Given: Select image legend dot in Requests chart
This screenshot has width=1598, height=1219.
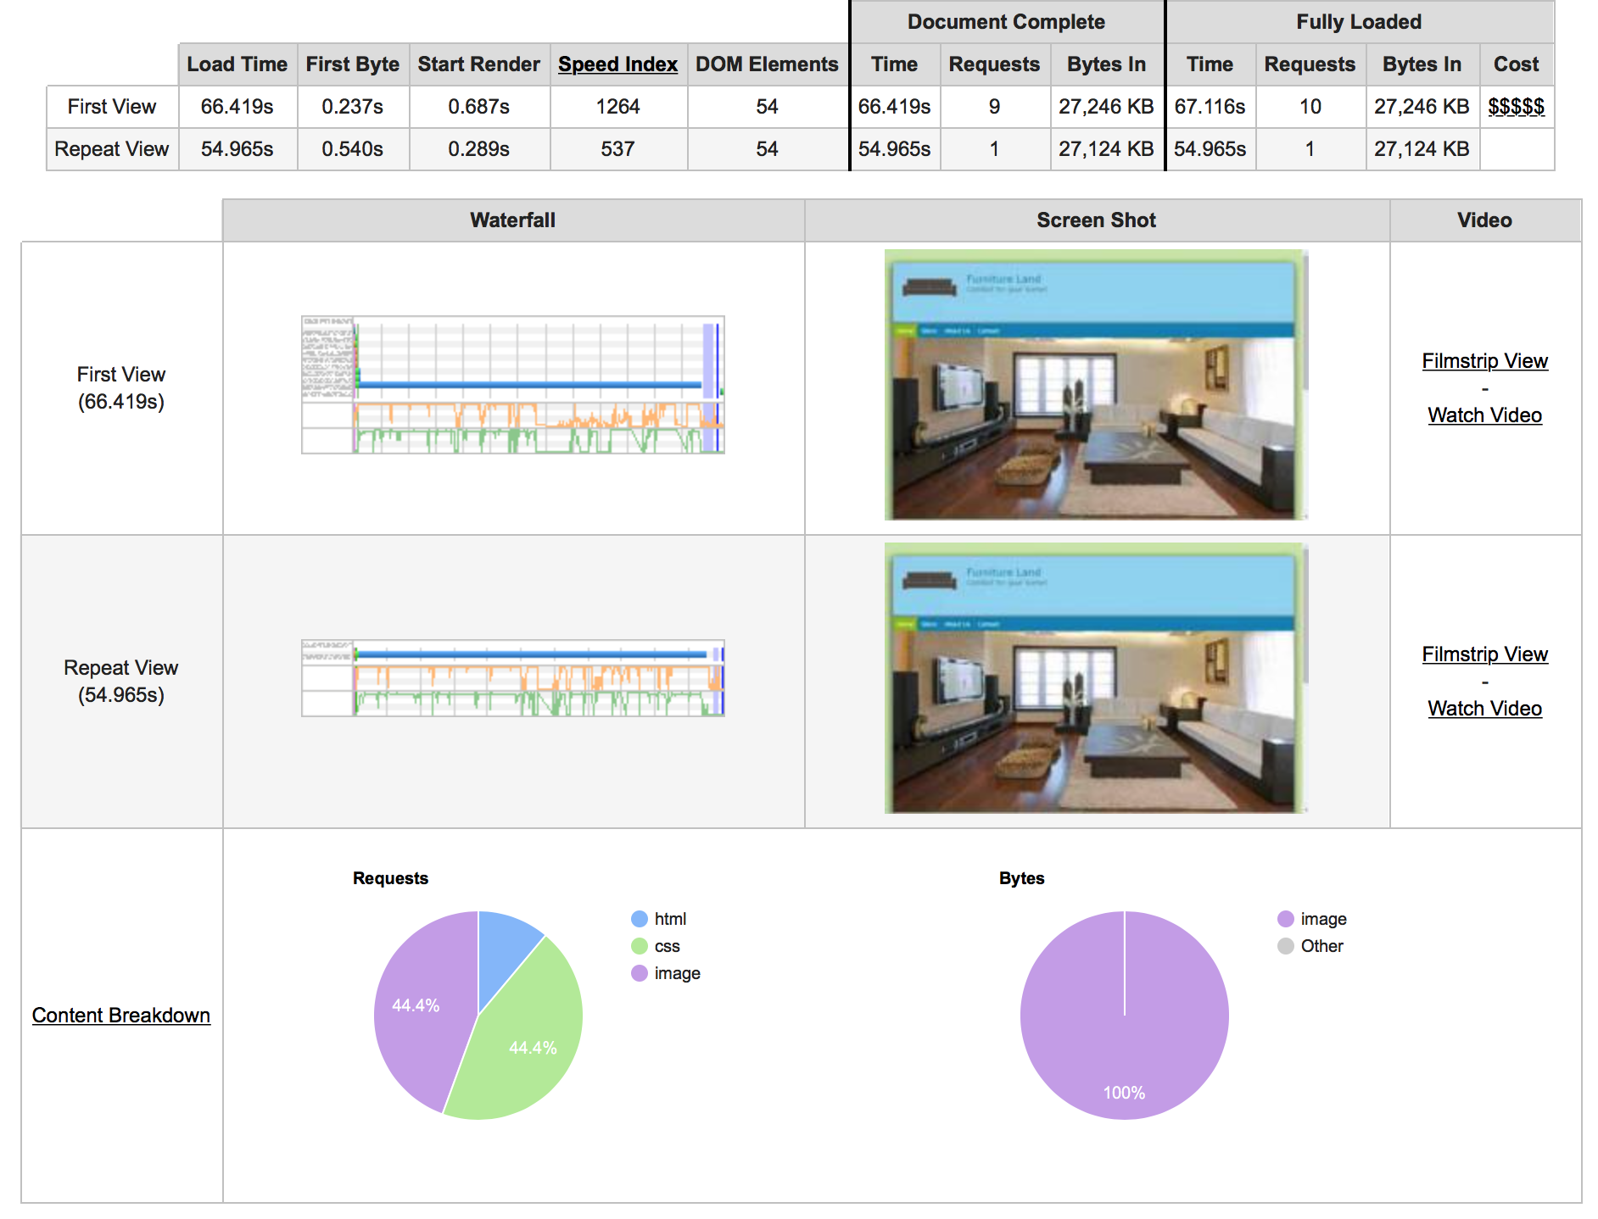Looking at the screenshot, I should [x=640, y=973].
